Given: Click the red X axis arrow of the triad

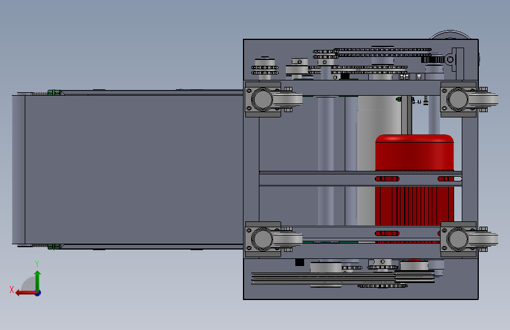Looking at the screenshot, I should 25,293.
